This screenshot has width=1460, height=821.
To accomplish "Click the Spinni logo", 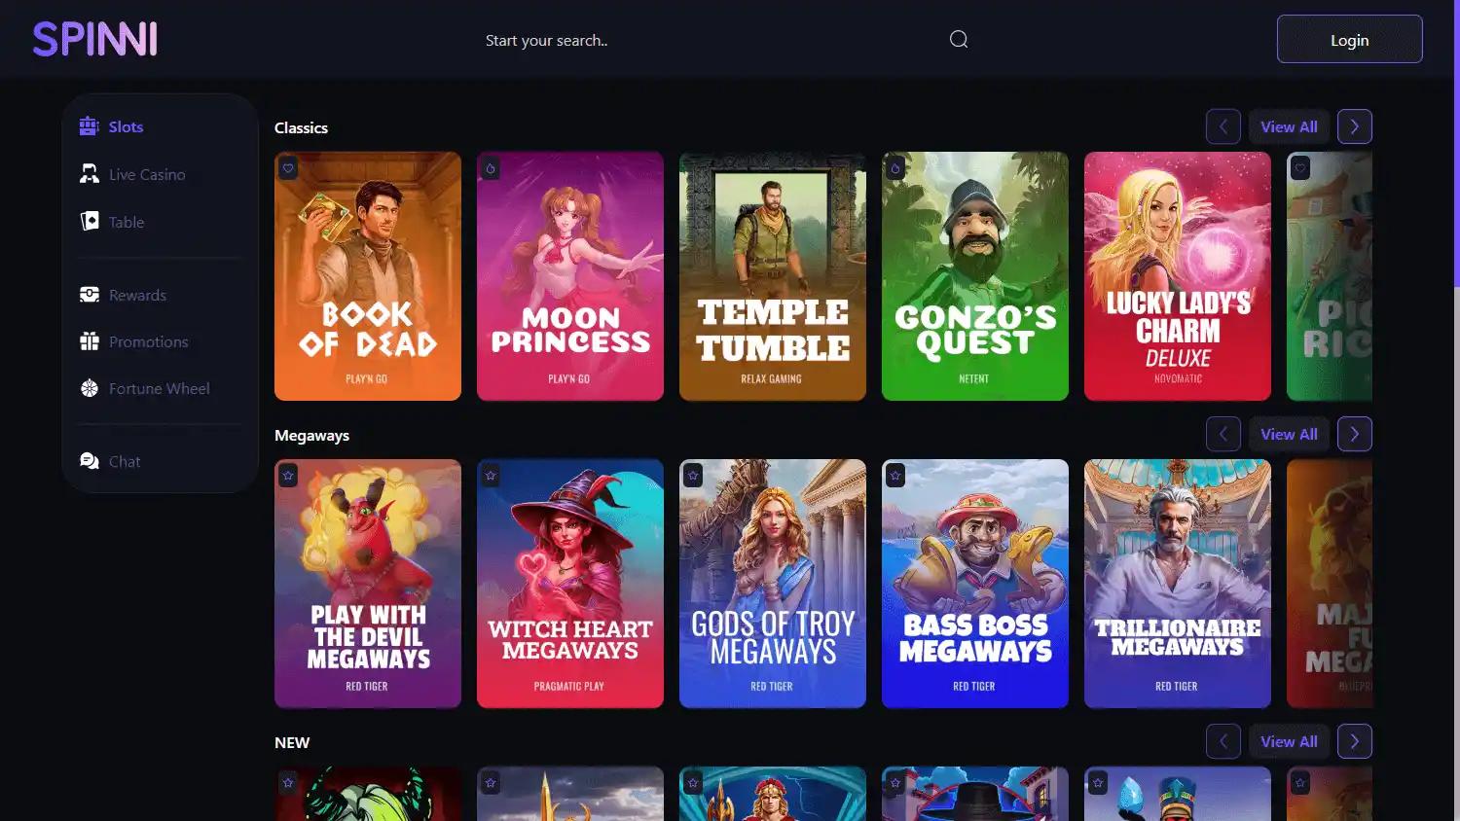I will (x=94, y=39).
